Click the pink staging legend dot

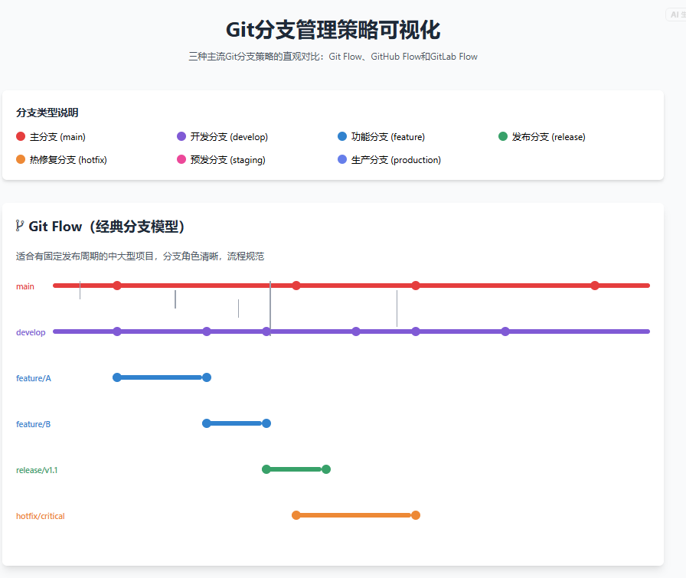click(x=181, y=159)
